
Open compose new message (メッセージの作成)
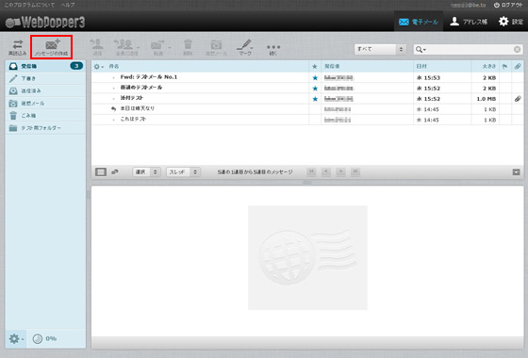click(52, 47)
